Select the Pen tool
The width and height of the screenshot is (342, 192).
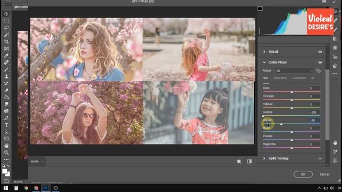click(x=6, y=118)
